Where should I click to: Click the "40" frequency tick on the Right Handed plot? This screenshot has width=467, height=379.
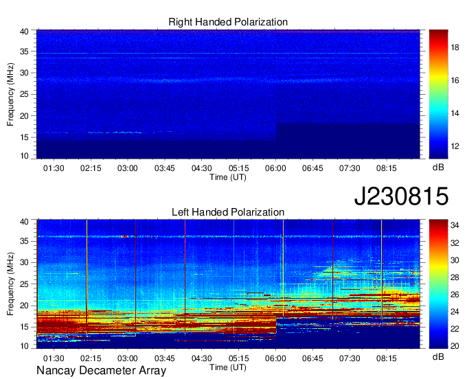pyautogui.click(x=24, y=32)
